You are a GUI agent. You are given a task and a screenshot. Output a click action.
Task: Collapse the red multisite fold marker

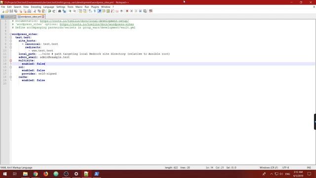(11, 60)
